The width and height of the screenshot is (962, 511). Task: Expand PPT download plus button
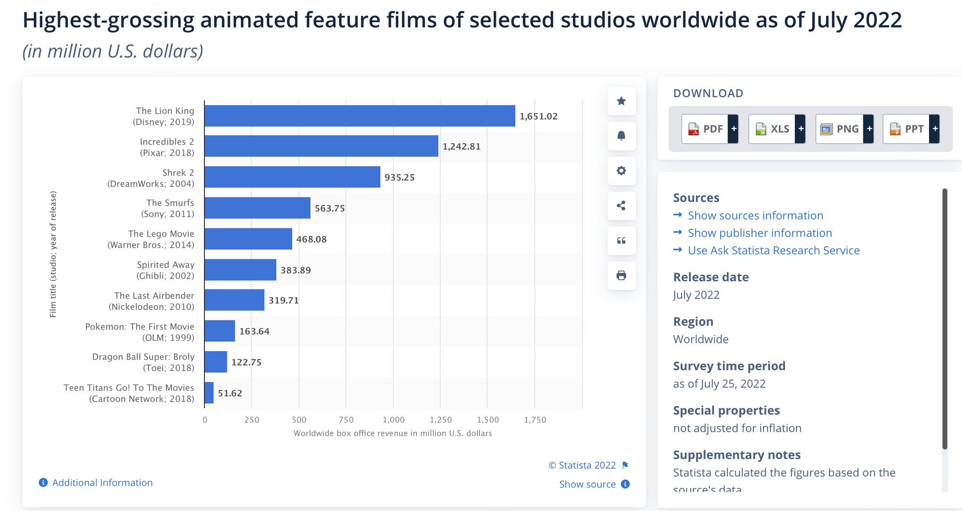point(935,129)
